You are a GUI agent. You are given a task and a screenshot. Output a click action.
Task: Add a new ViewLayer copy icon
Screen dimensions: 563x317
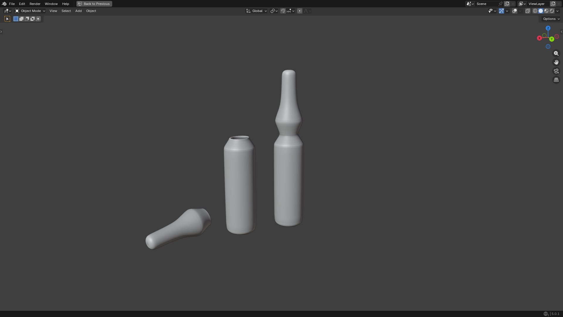pyautogui.click(x=553, y=4)
